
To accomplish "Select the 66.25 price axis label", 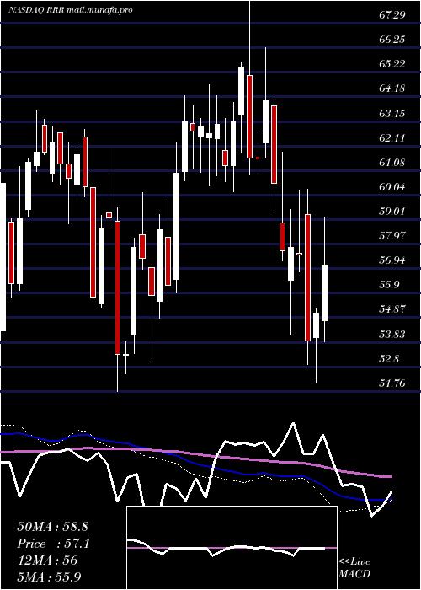I will point(392,39).
